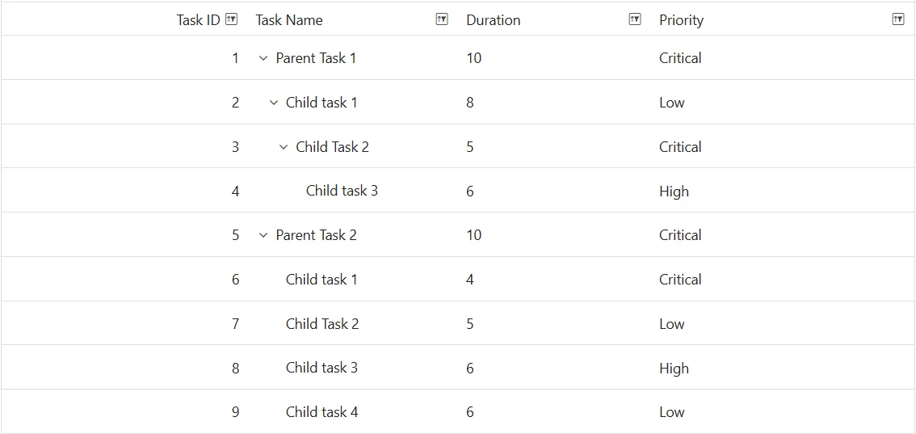Collapse Parent Task 1 row
Viewport: 916px width, 434px height.
pos(263,58)
